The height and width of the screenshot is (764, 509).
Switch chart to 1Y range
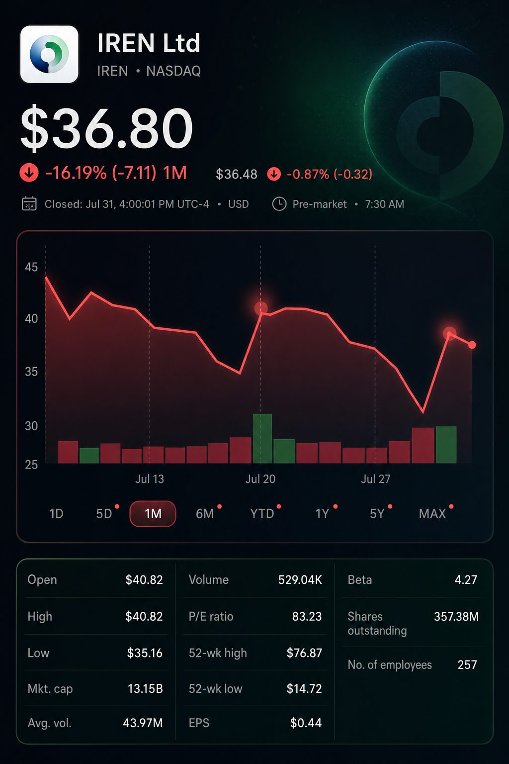pos(323,514)
